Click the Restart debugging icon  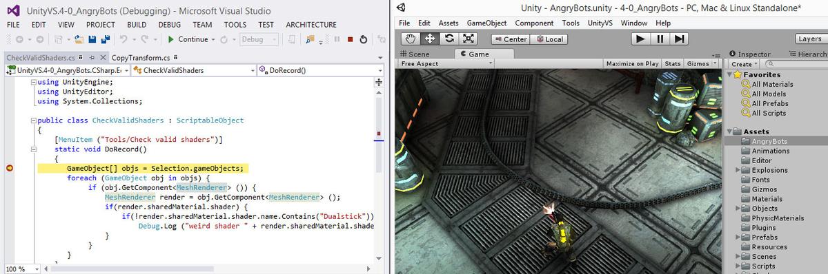363,39
